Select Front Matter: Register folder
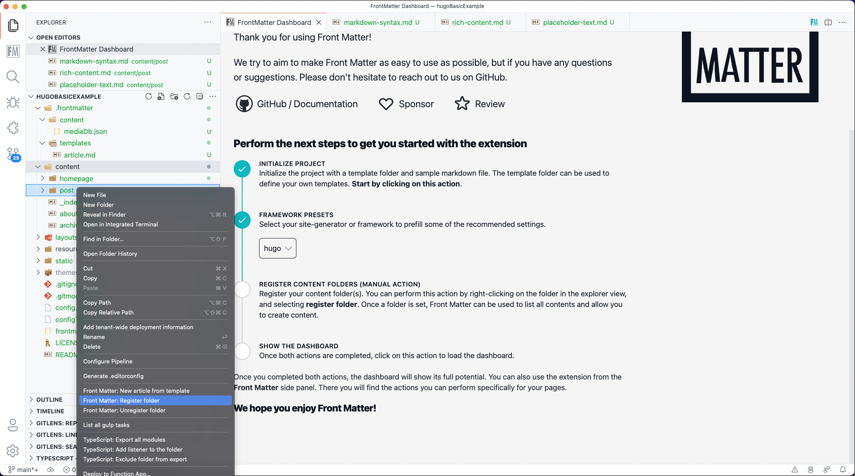Viewport: 855px width, 476px height. 121,400
